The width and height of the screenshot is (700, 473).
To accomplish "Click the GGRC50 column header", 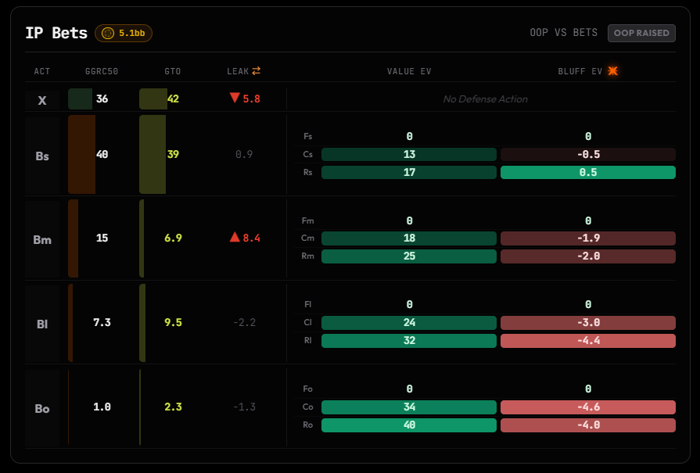I will click(x=102, y=71).
